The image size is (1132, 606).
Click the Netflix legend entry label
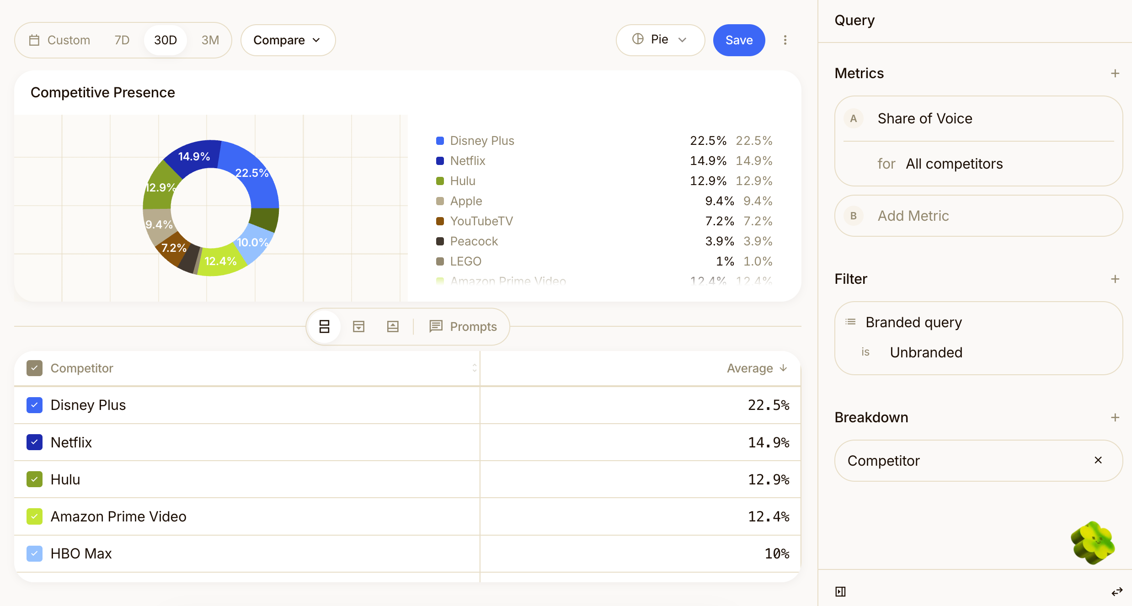point(468,161)
